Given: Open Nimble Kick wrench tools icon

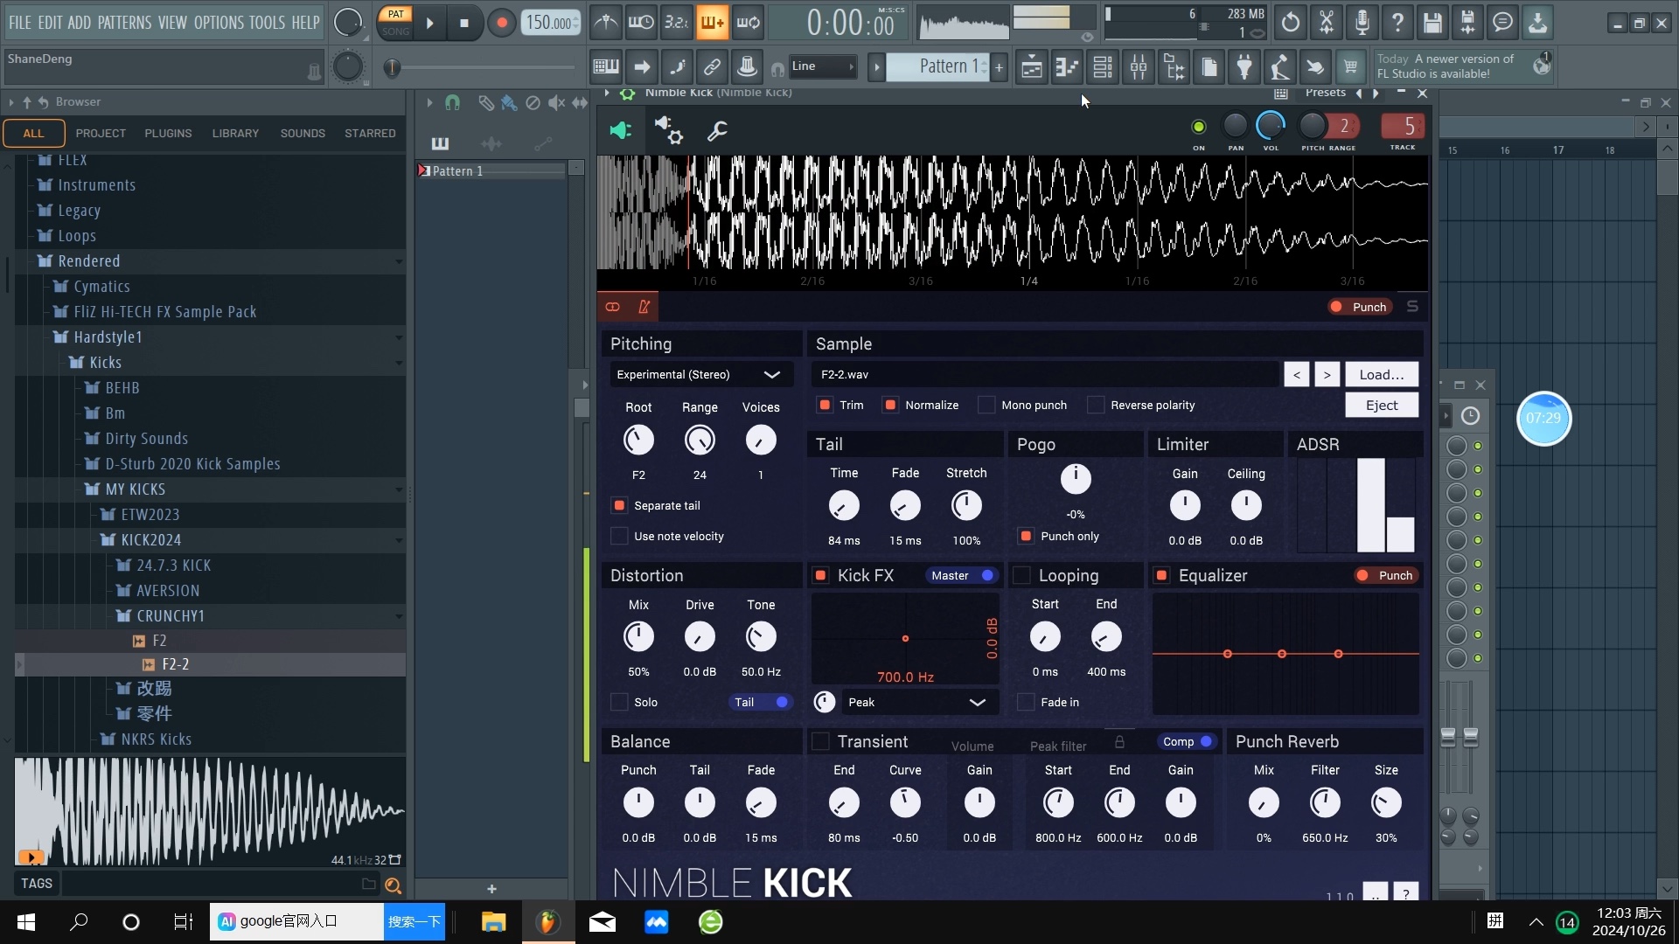Looking at the screenshot, I should click(717, 131).
